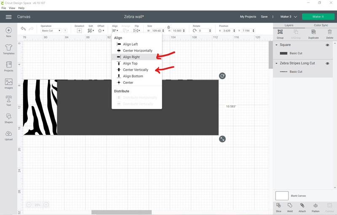
Task: Click the Group icon in Layers
Action: point(280,32)
